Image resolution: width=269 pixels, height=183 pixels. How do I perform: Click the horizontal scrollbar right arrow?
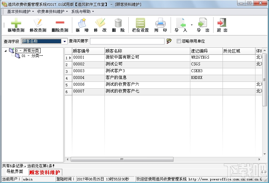pos(259,159)
